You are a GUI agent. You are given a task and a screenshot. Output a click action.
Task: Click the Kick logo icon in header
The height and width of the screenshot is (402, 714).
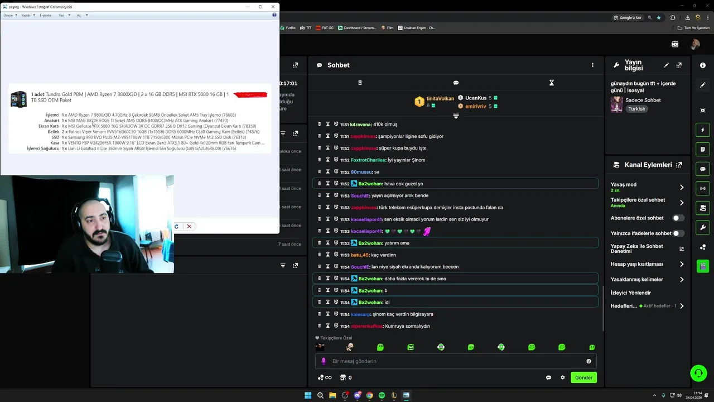pos(675,44)
